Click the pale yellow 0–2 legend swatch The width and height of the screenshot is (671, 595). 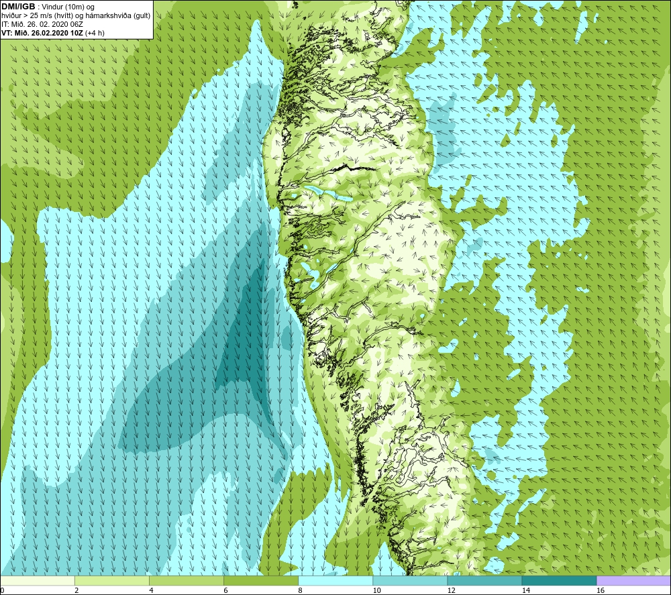click(38, 580)
